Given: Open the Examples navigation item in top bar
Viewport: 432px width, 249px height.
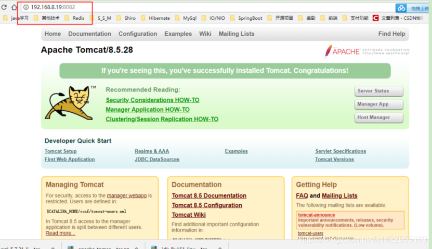Looking at the screenshot, I should coord(178,34).
